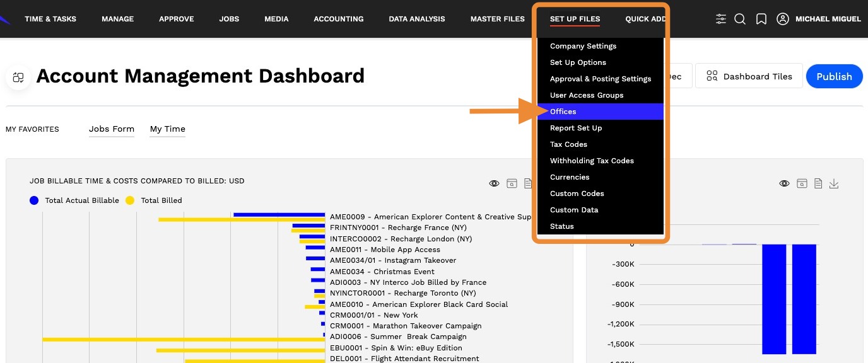Viewport: 868px width, 363px height.
Task: Click the CRM0001/01 New York label
Action: [374, 315]
